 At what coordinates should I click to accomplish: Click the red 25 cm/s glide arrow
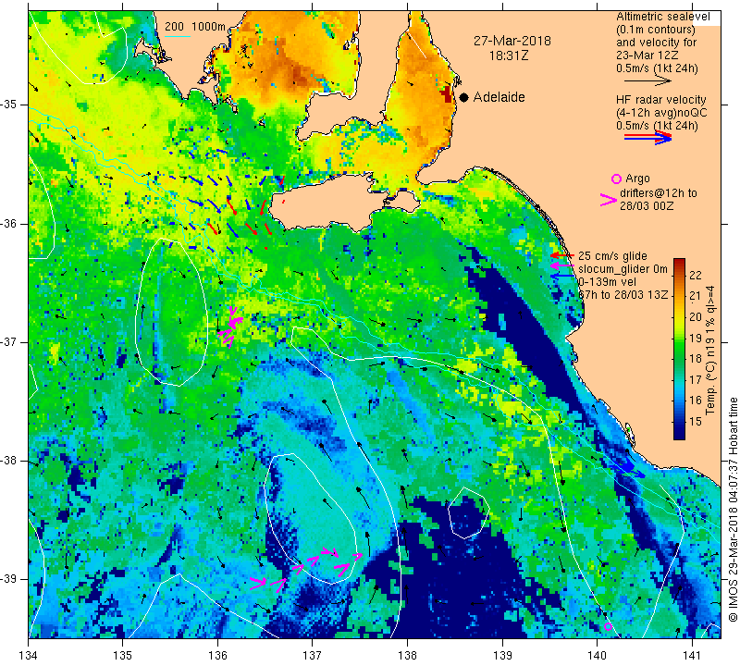point(561,255)
